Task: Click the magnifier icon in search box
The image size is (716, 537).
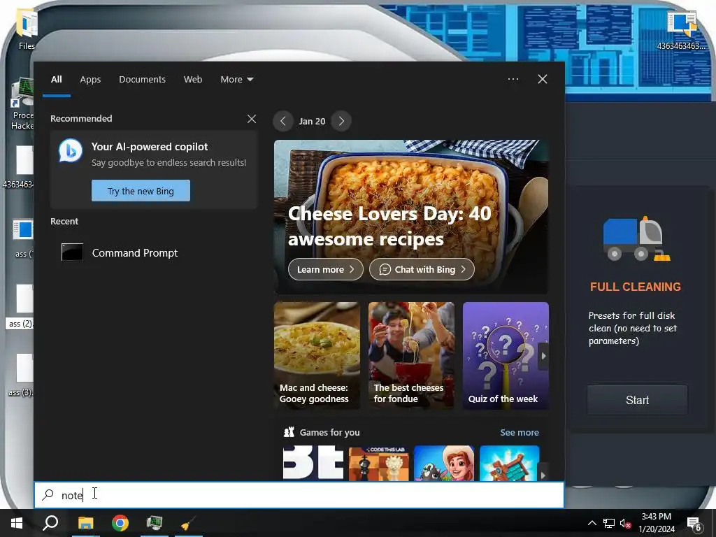Action: pos(48,495)
